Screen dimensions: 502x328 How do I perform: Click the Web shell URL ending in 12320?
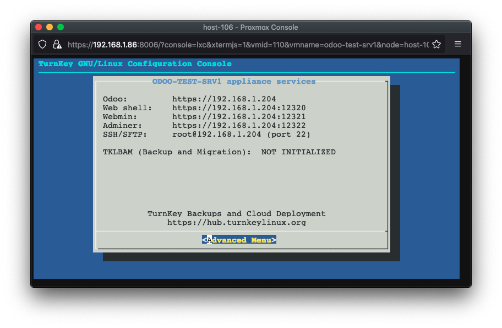pos(239,107)
